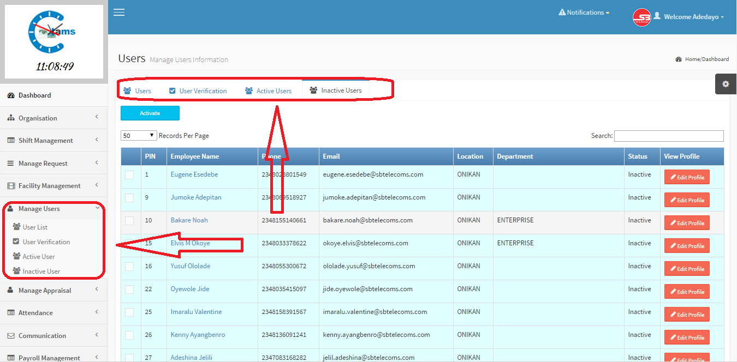Select the checkbox for Bakare Noah row

pyautogui.click(x=129, y=221)
